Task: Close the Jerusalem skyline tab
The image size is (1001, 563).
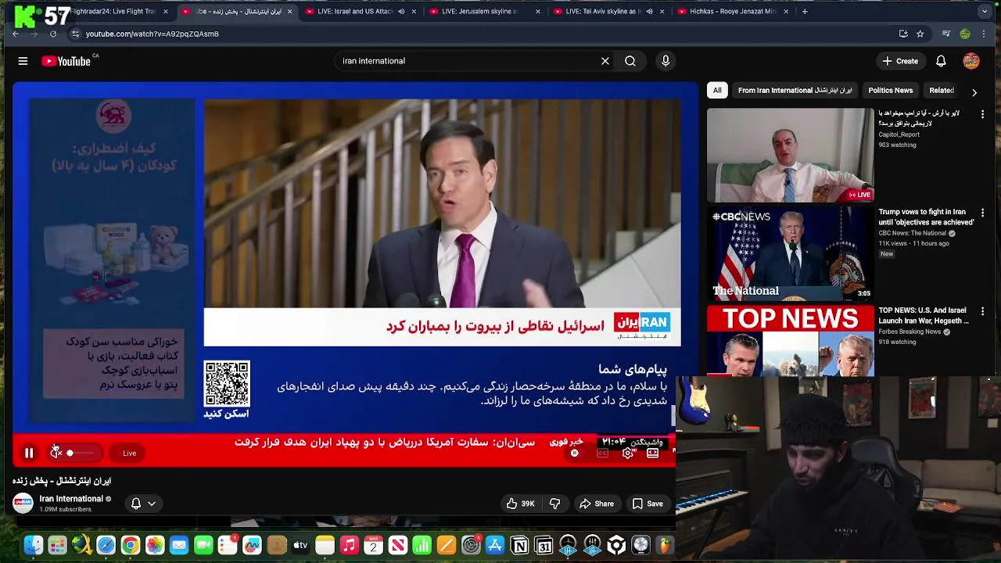Action: 538,12
